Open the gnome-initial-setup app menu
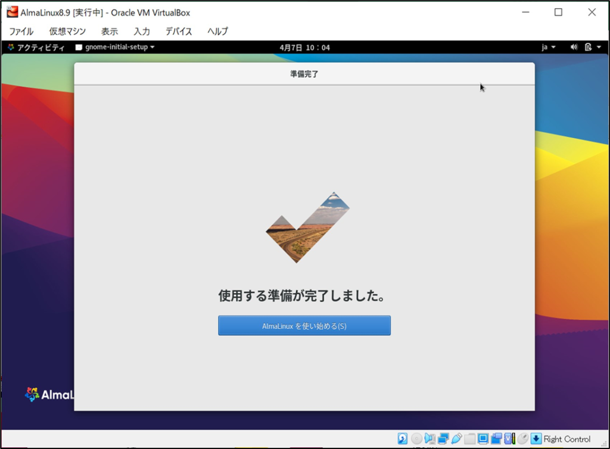The image size is (610, 449). (115, 47)
